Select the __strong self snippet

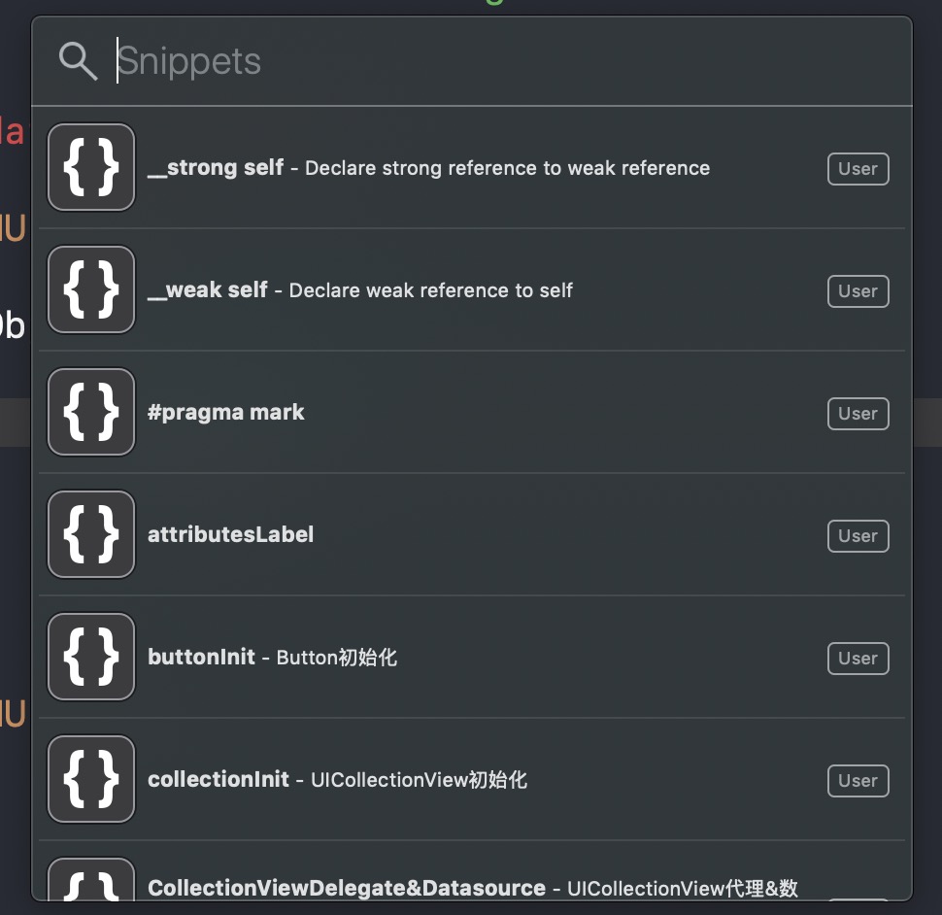pos(428,168)
